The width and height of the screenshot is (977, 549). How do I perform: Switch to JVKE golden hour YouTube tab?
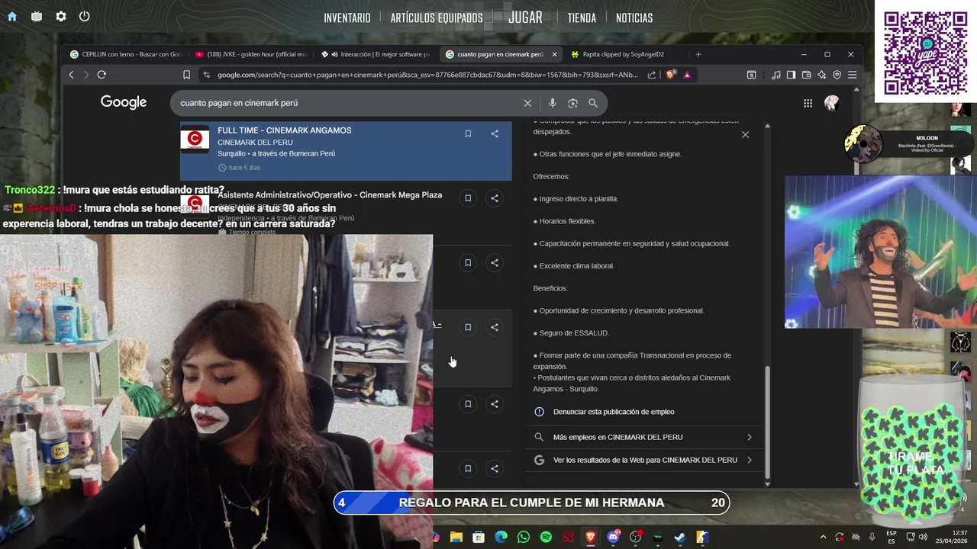tap(250, 54)
